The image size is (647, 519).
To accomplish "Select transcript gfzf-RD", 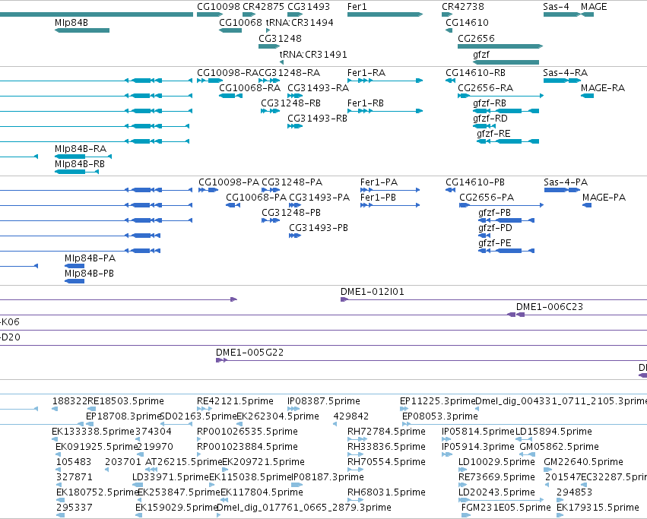I will click(x=490, y=119).
